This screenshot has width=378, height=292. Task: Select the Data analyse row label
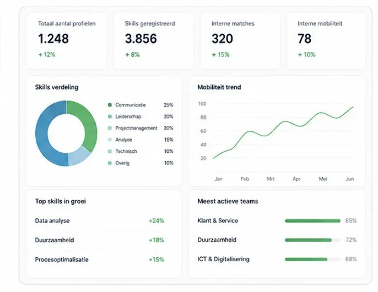pos(52,221)
